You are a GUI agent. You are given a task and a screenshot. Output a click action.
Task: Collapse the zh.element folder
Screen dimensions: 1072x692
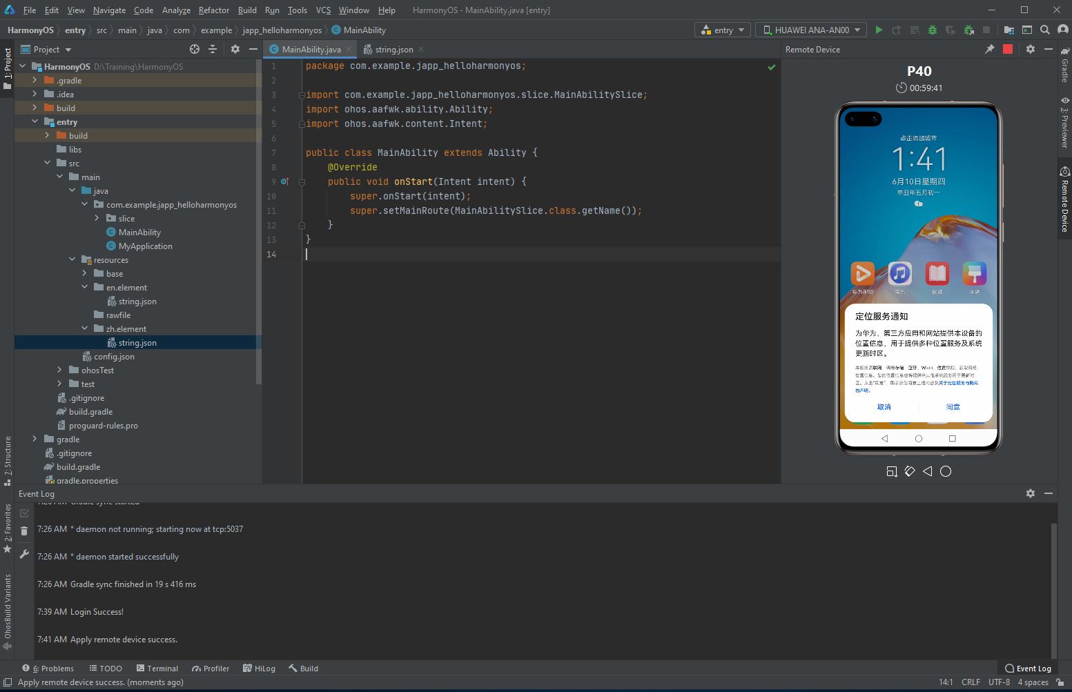85,329
